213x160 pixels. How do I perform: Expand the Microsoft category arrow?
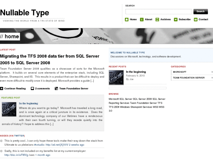point(212,72)
